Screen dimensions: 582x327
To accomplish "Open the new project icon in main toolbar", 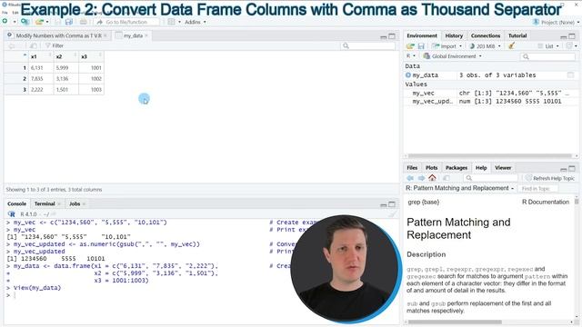I will click(x=25, y=22).
